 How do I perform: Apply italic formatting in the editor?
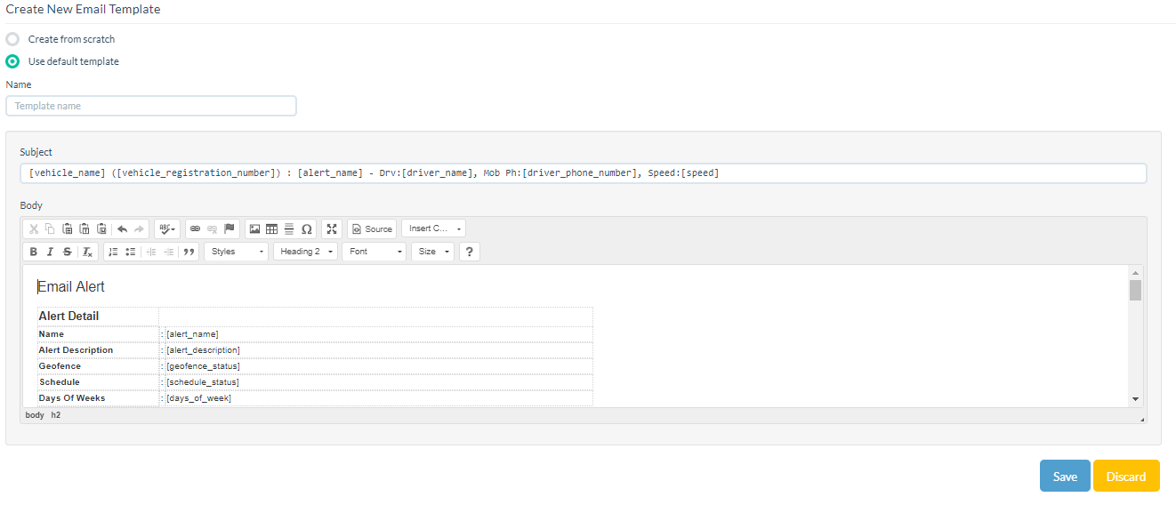coord(50,252)
